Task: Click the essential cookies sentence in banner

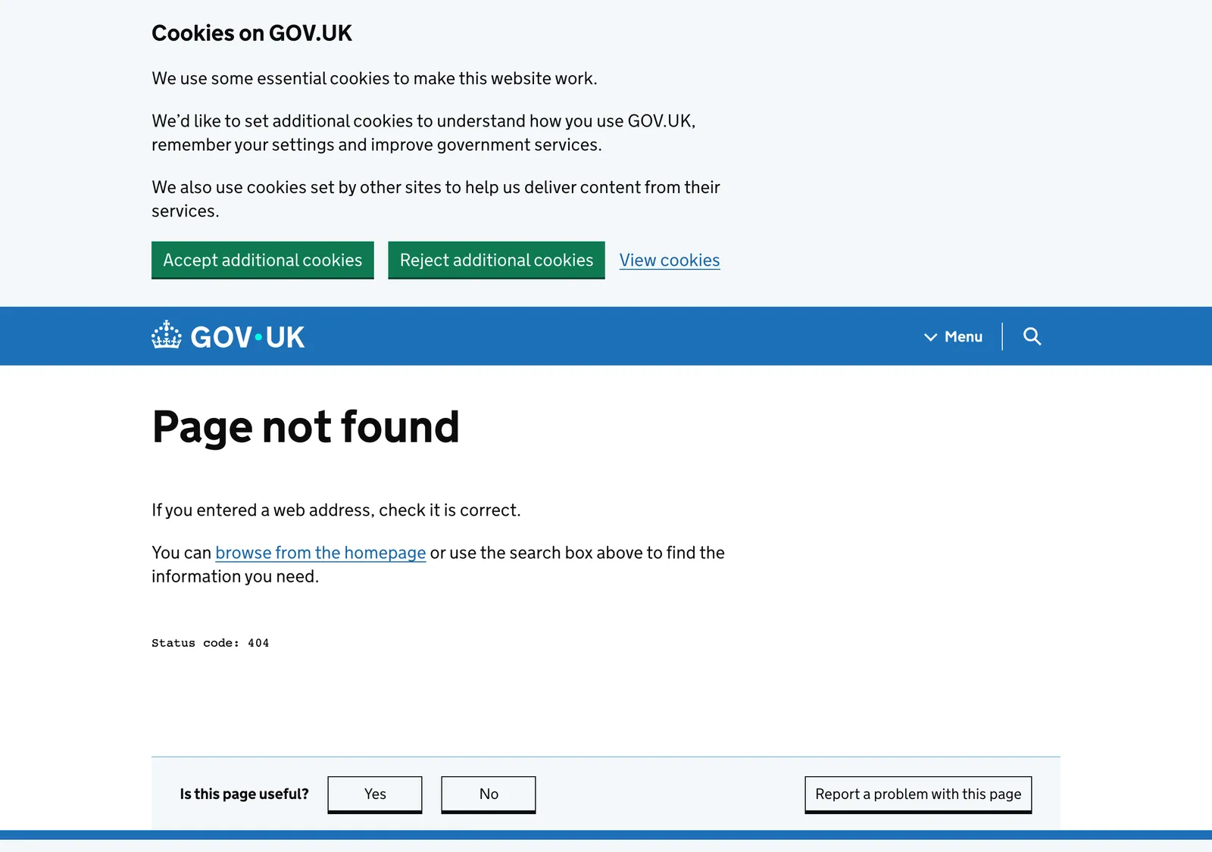Action: [374, 79]
